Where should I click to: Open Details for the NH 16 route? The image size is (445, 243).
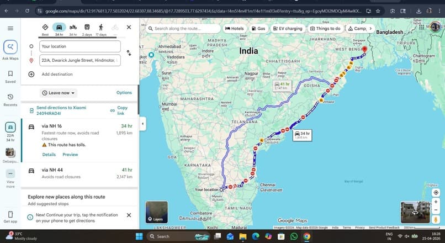pos(49,155)
